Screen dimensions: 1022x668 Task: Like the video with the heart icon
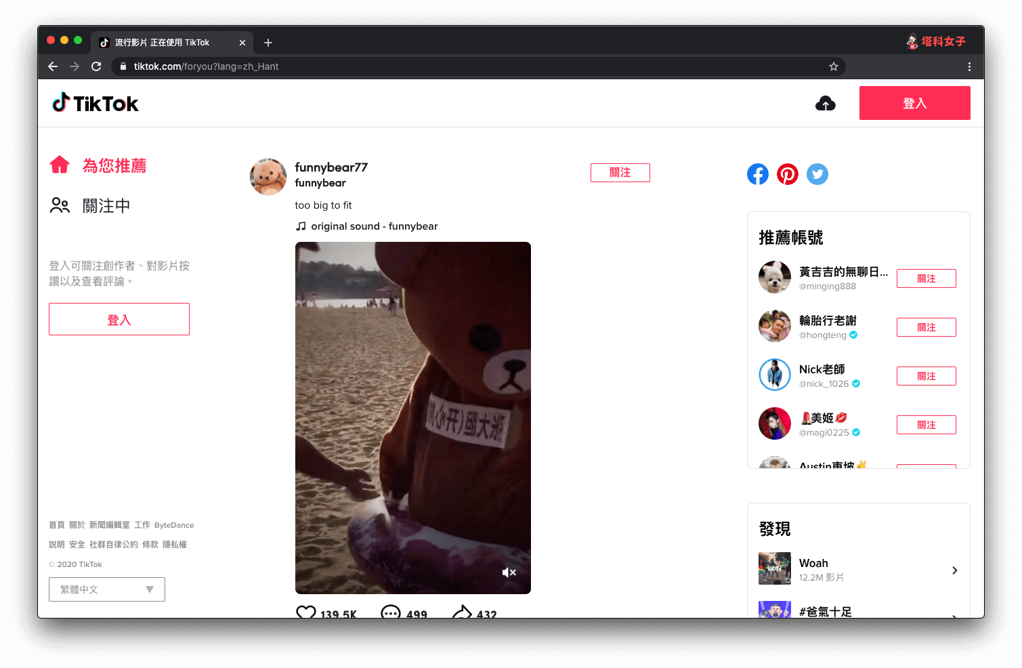[x=306, y=611]
